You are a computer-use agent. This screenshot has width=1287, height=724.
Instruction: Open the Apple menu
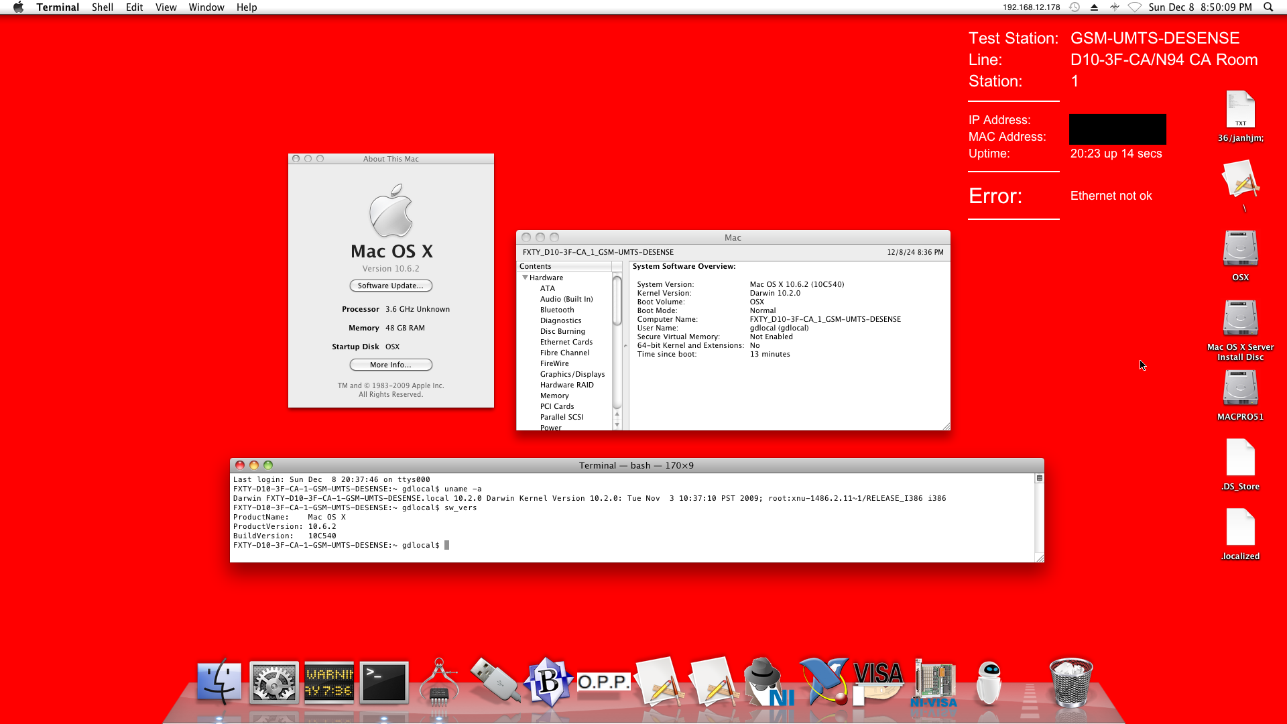click(x=18, y=7)
